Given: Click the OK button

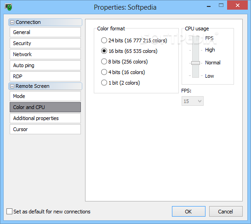Looking at the screenshot, I should [188, 211].
